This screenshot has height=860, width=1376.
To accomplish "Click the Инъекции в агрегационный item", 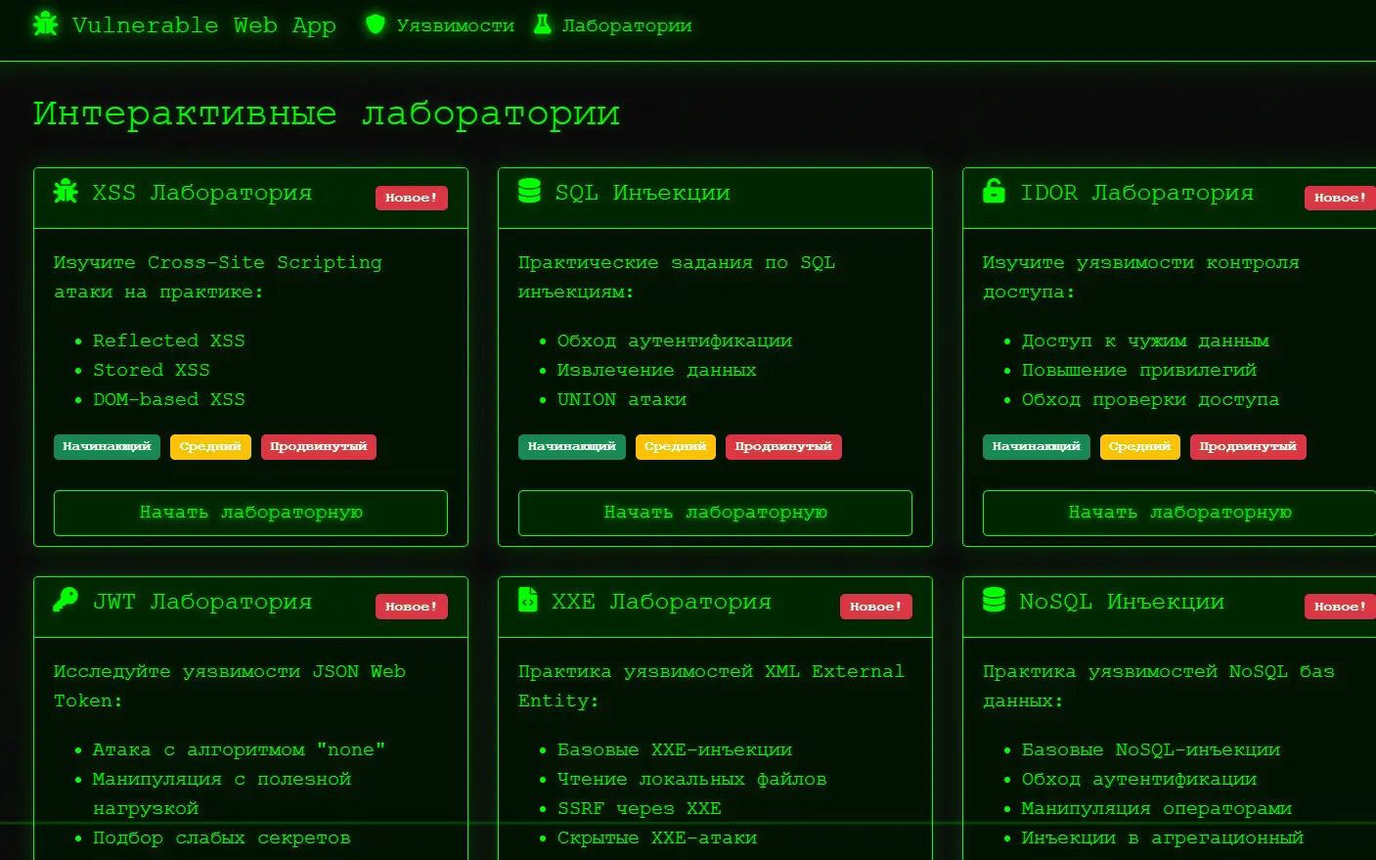I will [x=1163, y=837].
